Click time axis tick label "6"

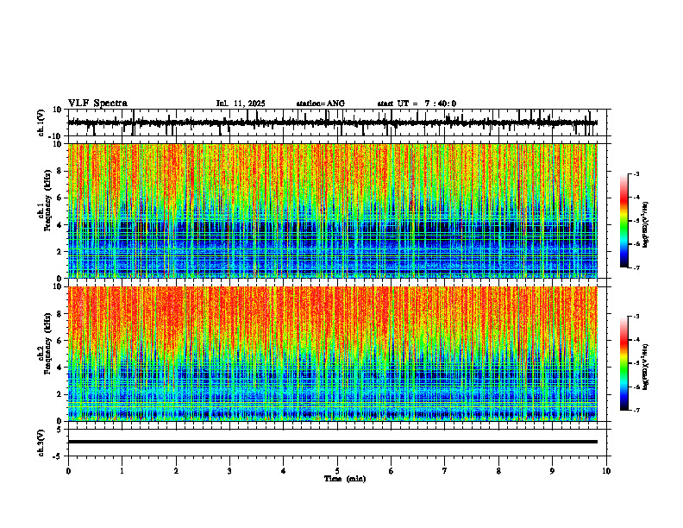click(x=392, y=471)
